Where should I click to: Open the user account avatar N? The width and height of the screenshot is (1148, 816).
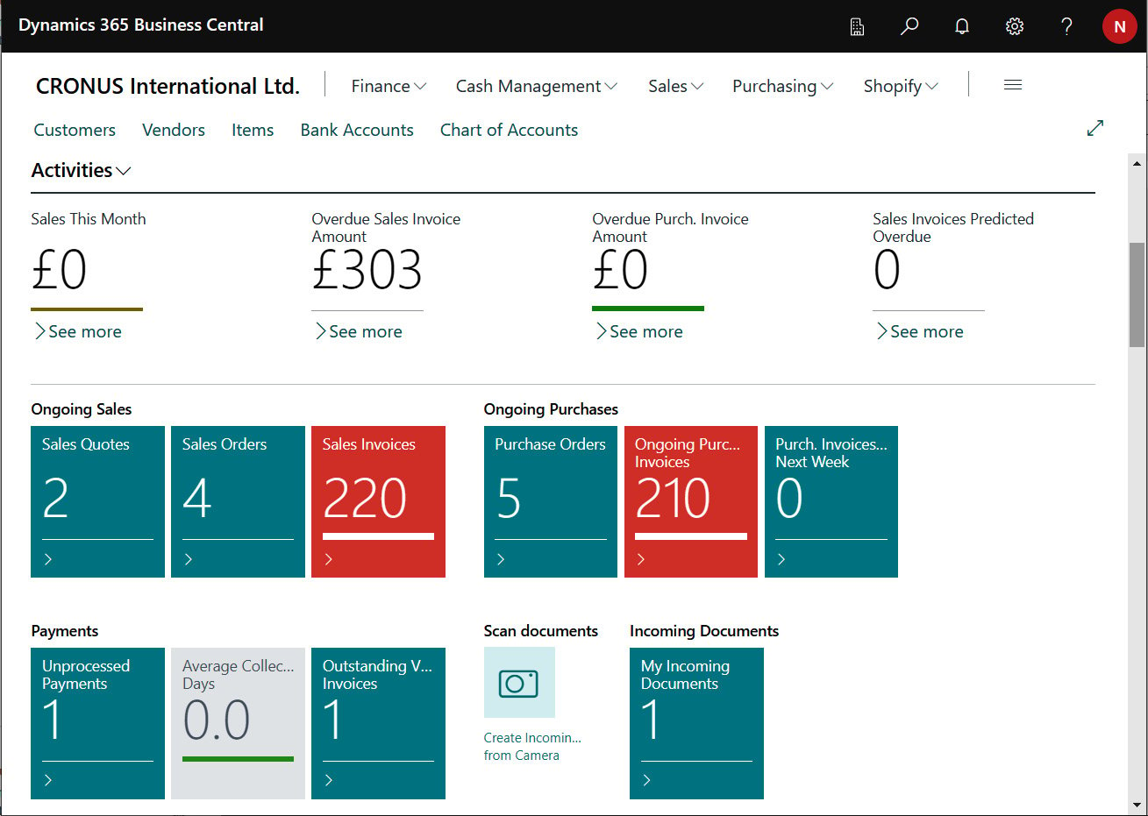click(1119, 26)
